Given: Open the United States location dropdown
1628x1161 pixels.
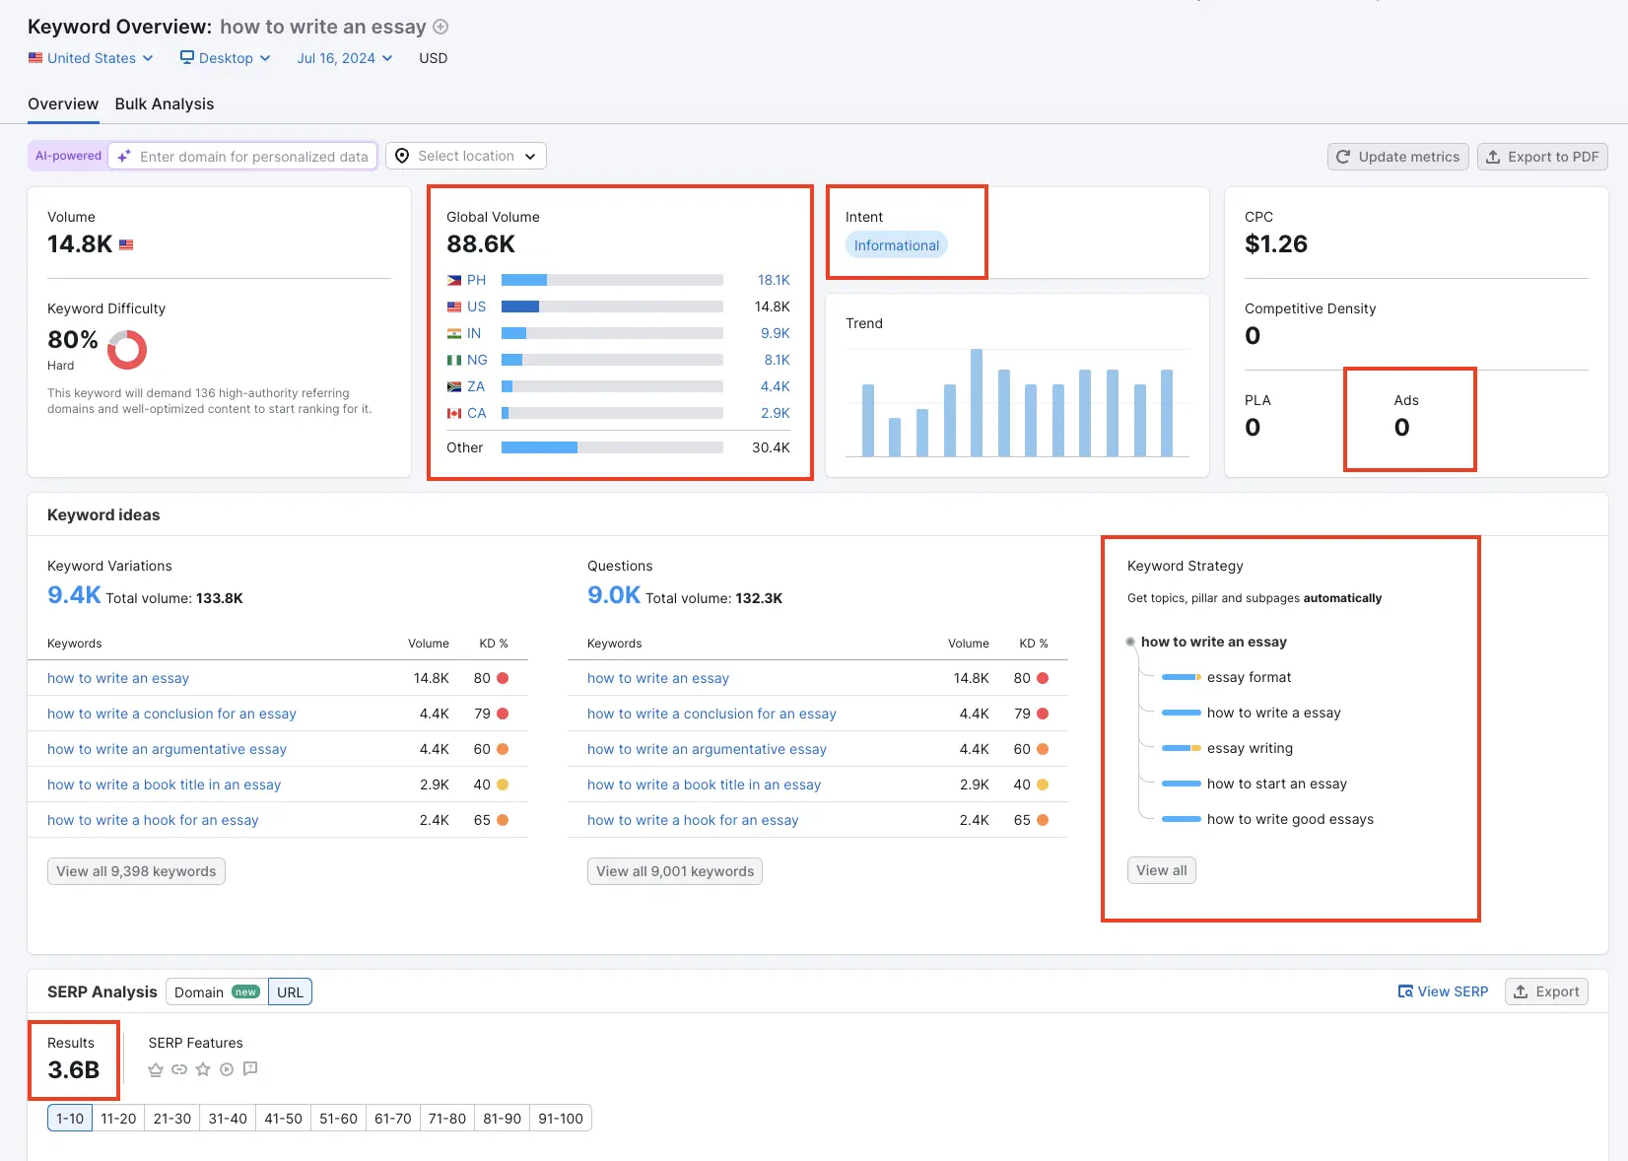Looking at the screenshot, I should click(91, 58).
